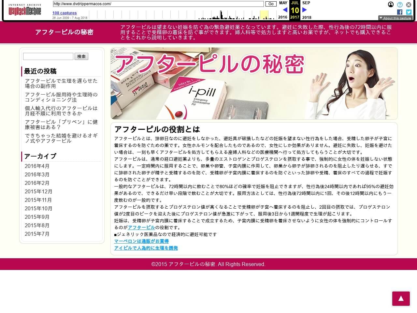Open the Wayback help question icon
This screenshot has height=313, width=417.
[x=400, y=5]
